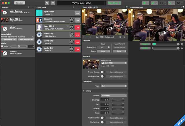Duplicate the layer variant icon in settings header
This screenshot has width=185, height=126.
point(120,37)
